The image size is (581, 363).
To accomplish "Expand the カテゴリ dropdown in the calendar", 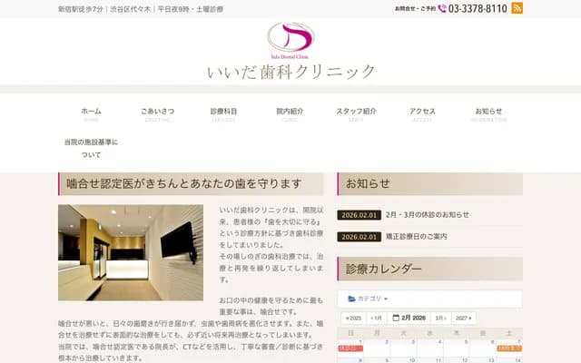I will click(x=368, y=299).
